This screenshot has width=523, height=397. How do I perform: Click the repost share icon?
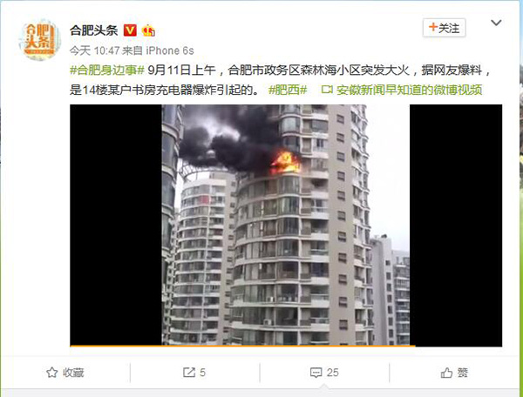[189, 373]
